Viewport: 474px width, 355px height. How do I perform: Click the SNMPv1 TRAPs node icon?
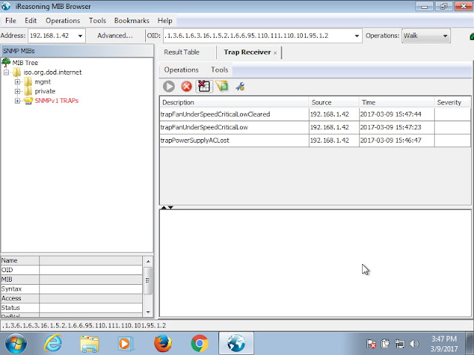pyautogui.click(x=28, y=101)
